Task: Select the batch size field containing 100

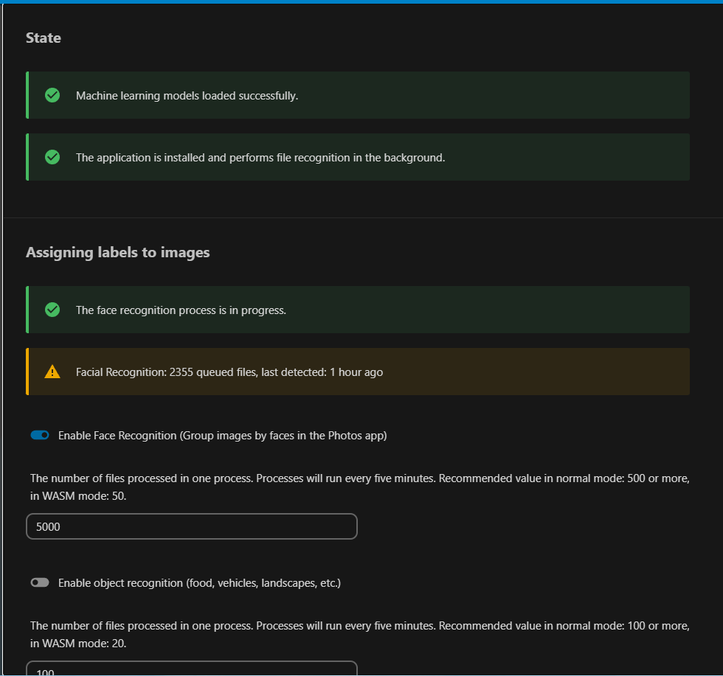Action: point(192,669)
